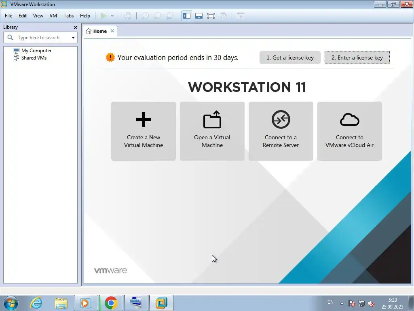This screenshot has height=311, width=414.
Task: Open the File menu
Action: coord(8,16)
